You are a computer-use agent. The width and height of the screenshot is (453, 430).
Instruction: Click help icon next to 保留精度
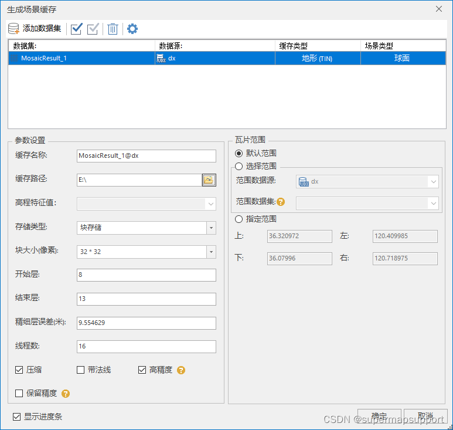click(x=66, y=394)
